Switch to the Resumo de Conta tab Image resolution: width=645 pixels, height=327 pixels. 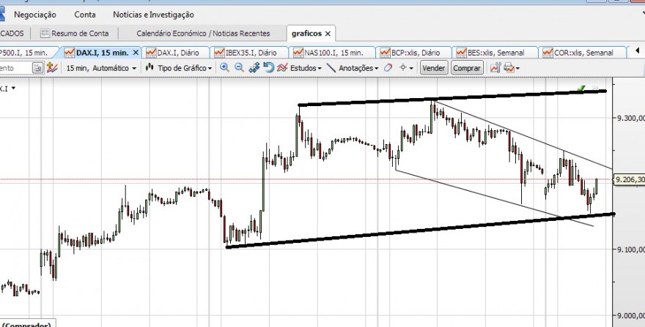[75, 33]
